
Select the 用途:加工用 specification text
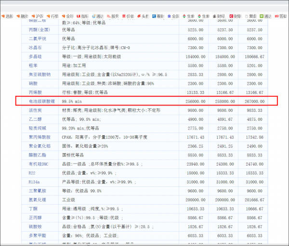74,65
